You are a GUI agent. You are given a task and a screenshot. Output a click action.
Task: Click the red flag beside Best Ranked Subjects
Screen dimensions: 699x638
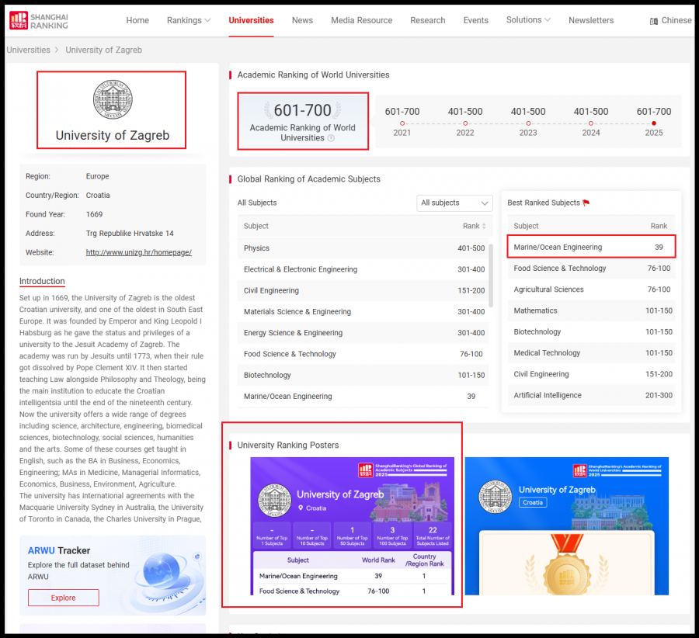pos(586,203)
